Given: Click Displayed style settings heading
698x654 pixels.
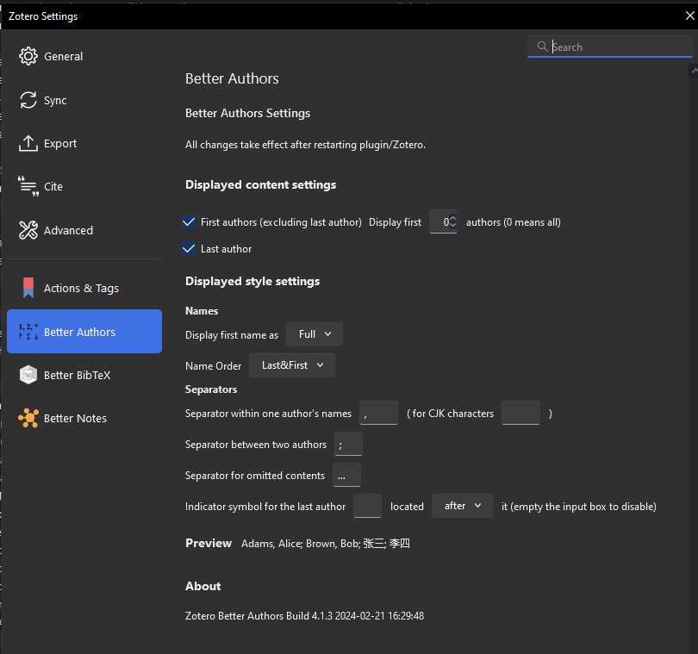Looking at the screenshot, I should click(x=252, y=282).
